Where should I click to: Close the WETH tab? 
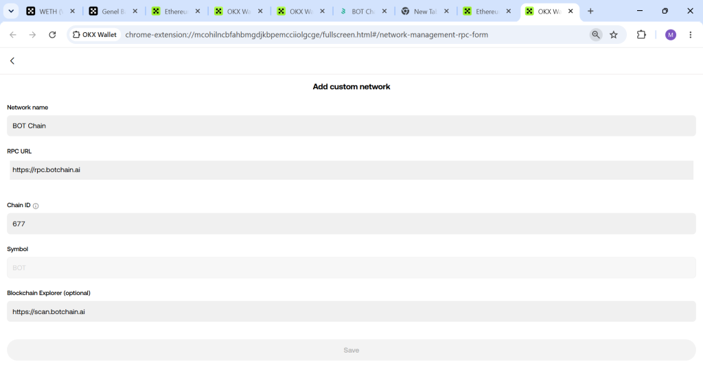click(x=72, y=11)
